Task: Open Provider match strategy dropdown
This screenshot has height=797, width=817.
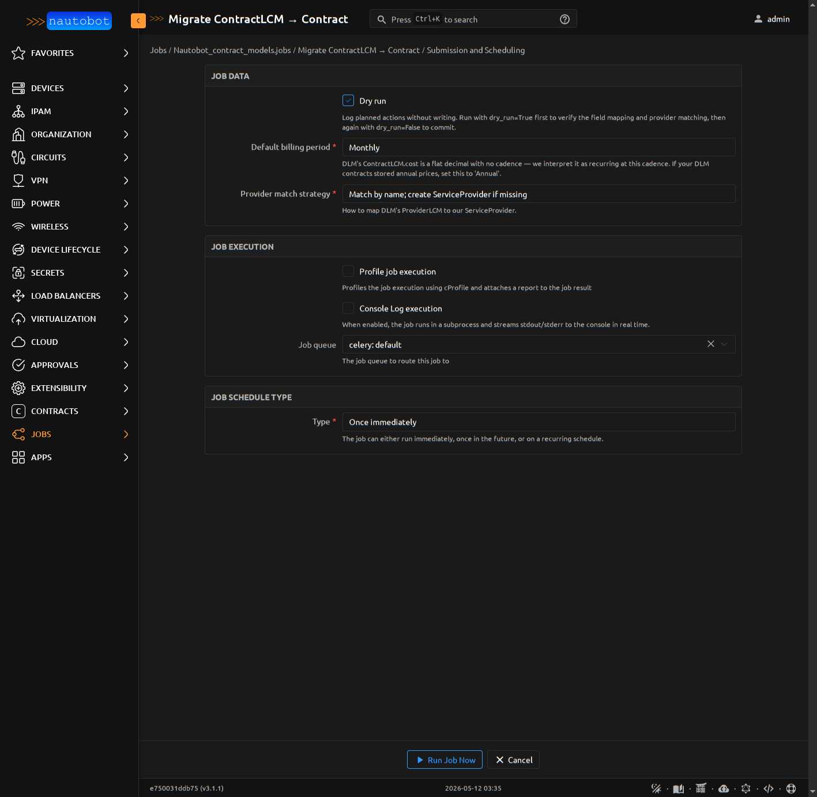Action: [539, 194]
